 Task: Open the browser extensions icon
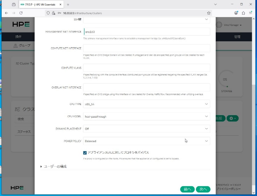(244, 13)
